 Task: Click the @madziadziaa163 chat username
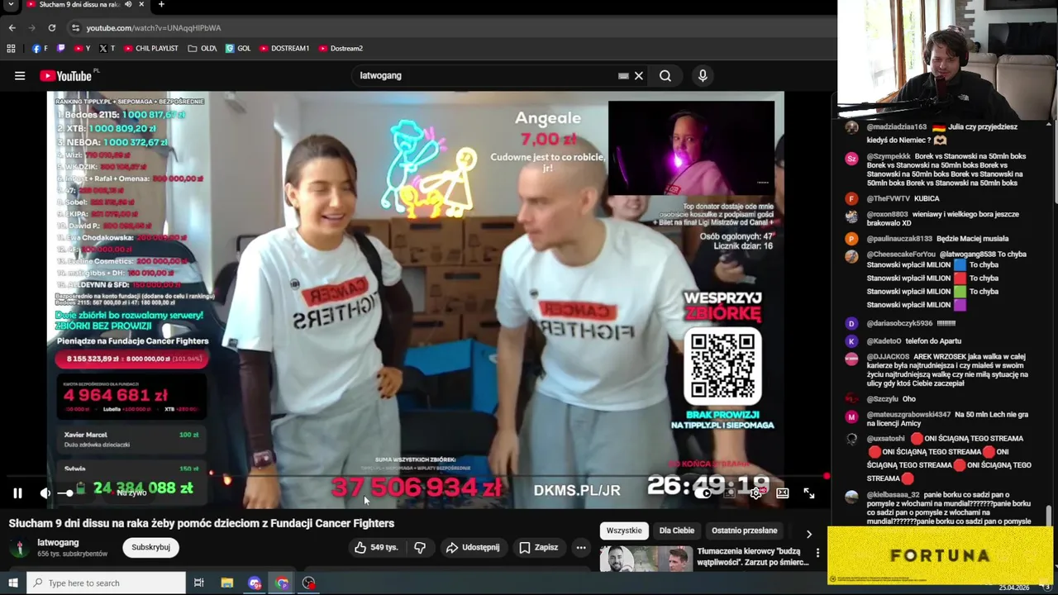(x=897, y=127)
